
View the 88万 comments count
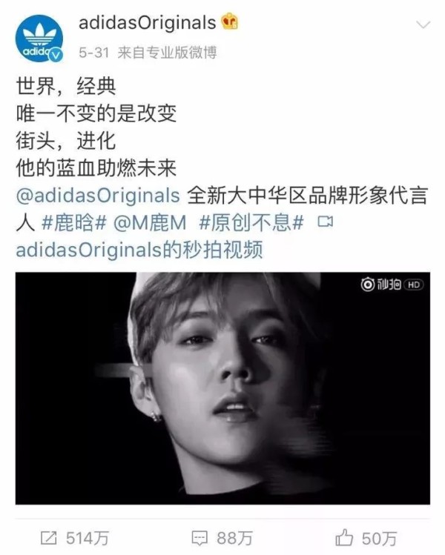pyautogui.click(x=234, y=539)
